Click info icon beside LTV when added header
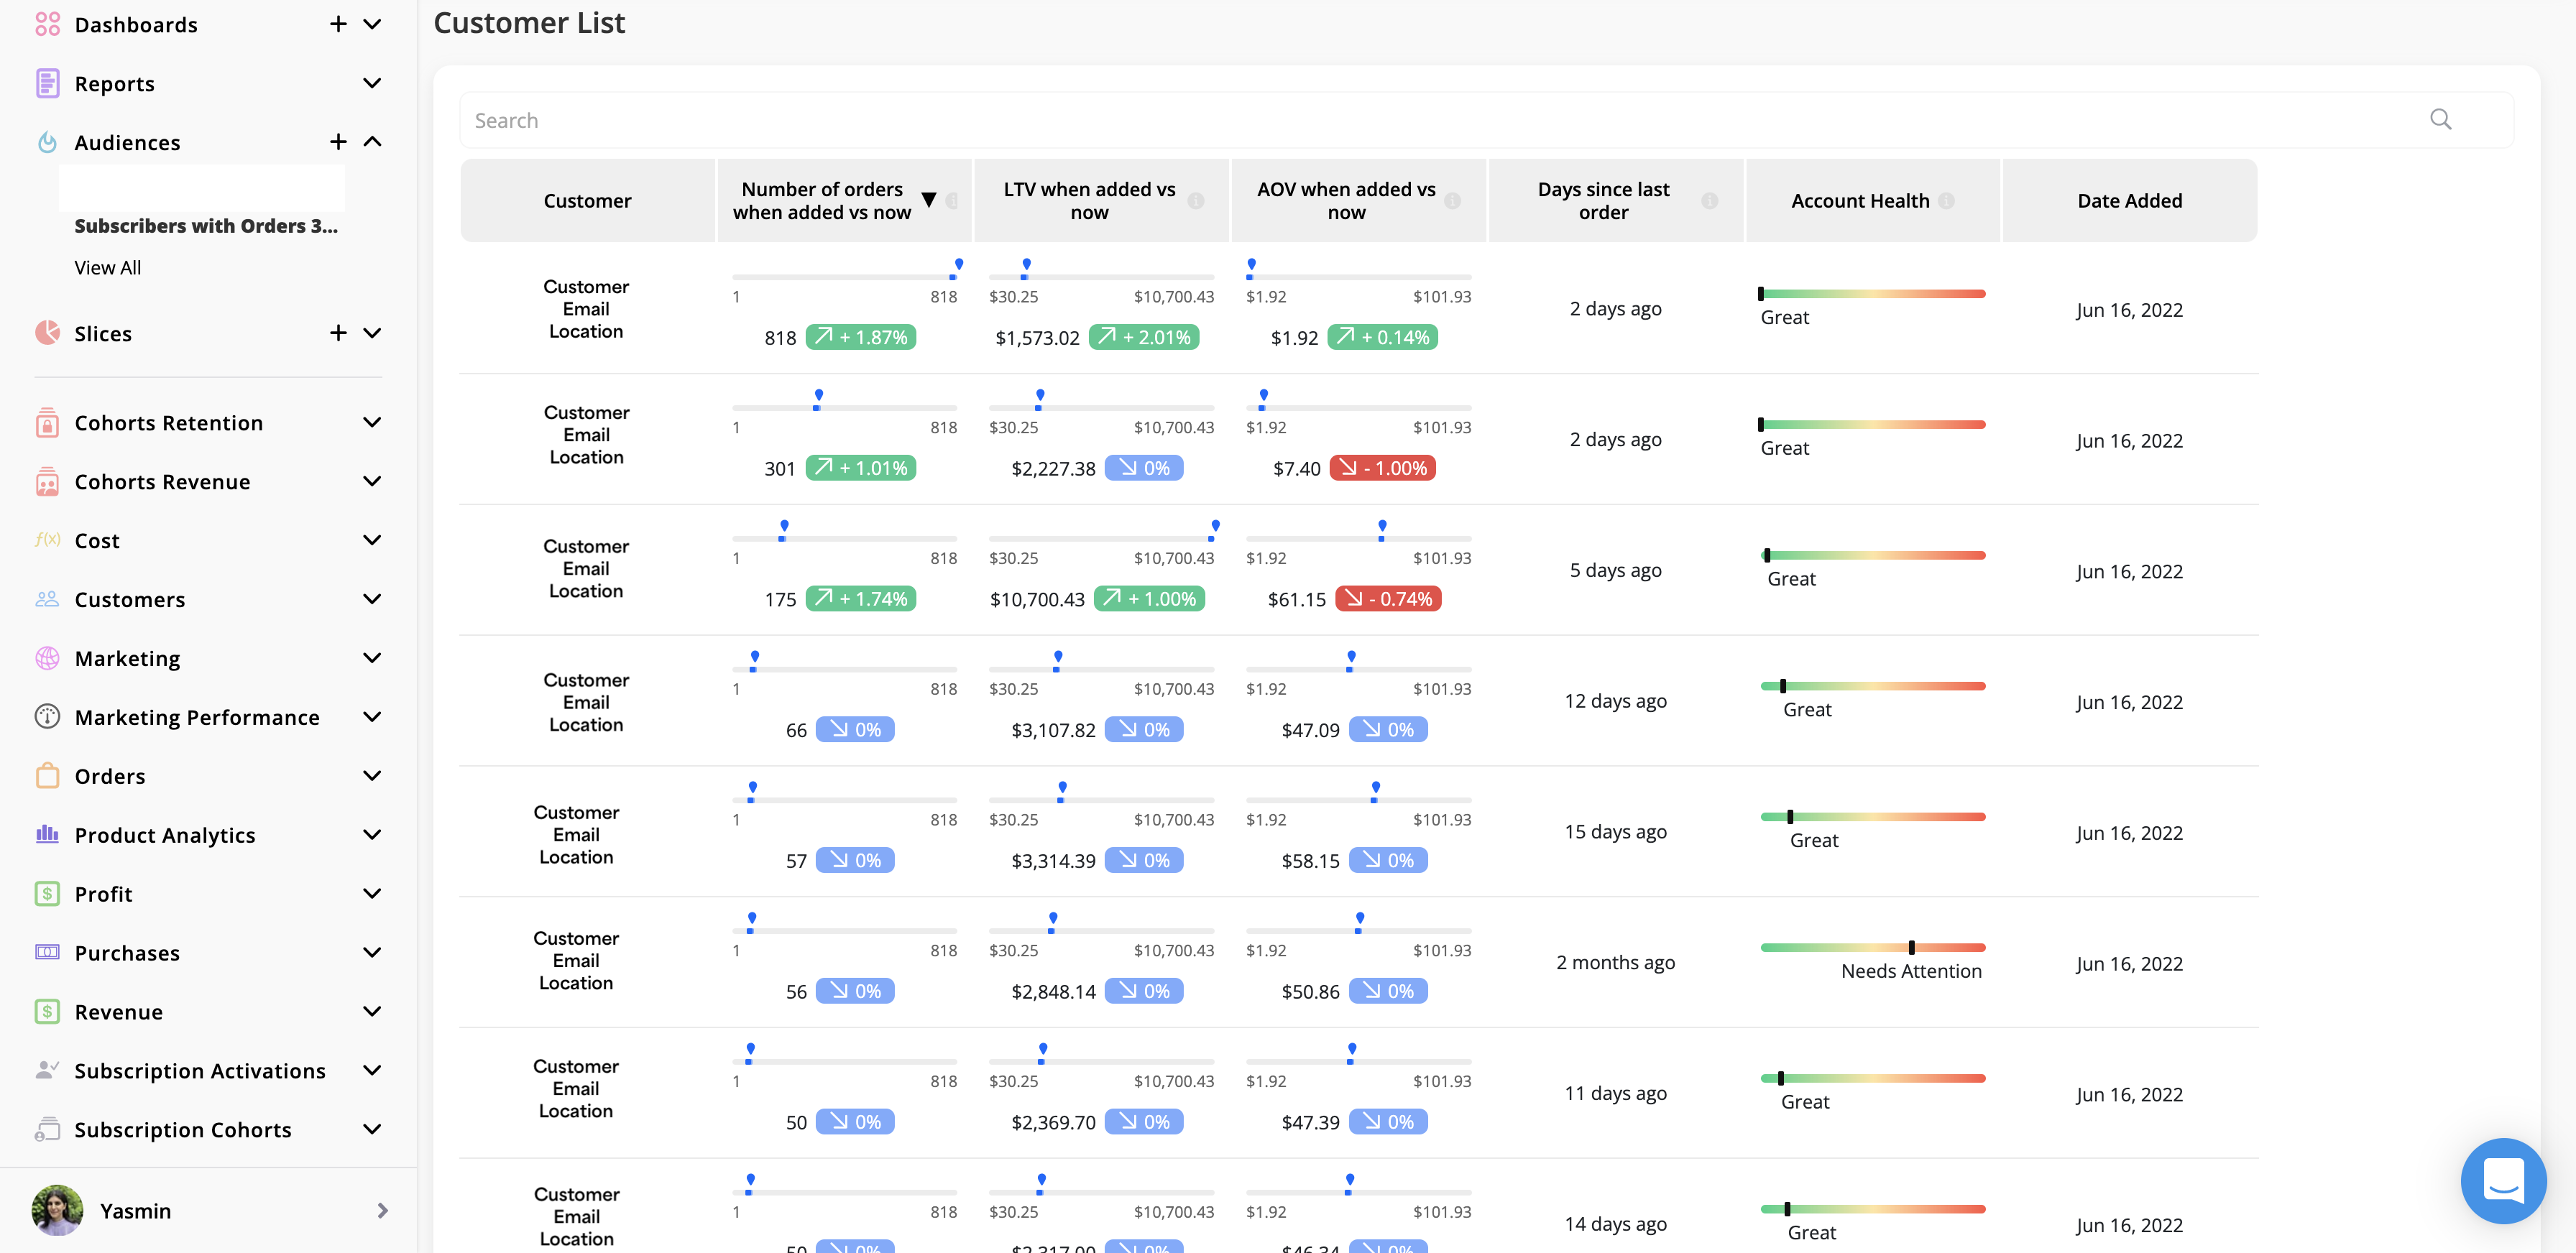2576x1253 pixels. pyautogui.click(x=1196, y=201)
